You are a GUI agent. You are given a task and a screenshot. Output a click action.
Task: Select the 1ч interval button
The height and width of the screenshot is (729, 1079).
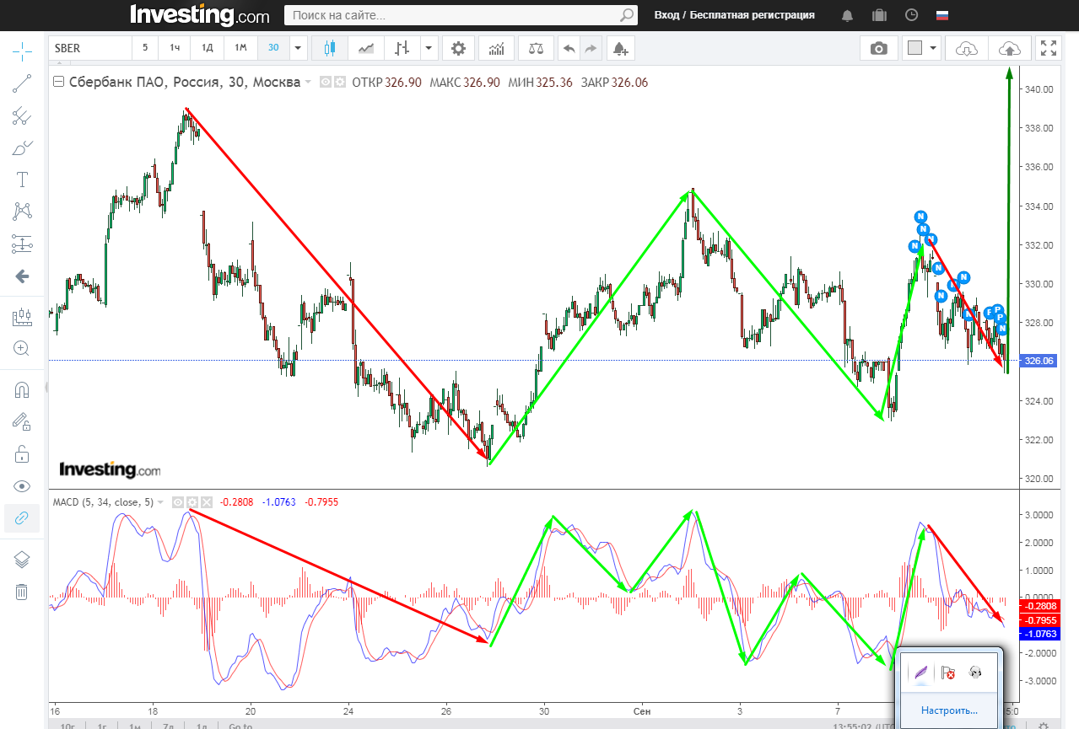coord(175,48)
